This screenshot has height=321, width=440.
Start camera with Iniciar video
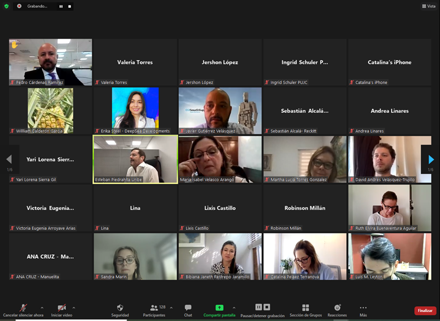(61, 308)
